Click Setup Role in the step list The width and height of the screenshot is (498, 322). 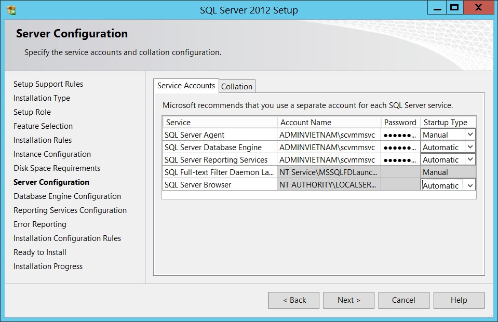(x=32, y=112)
